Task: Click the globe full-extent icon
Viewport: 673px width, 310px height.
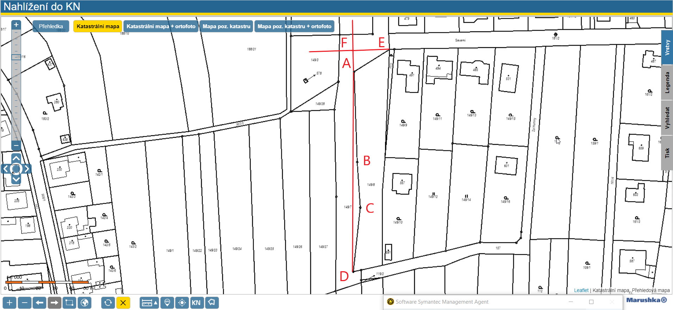Action: (x=85, y=303)
